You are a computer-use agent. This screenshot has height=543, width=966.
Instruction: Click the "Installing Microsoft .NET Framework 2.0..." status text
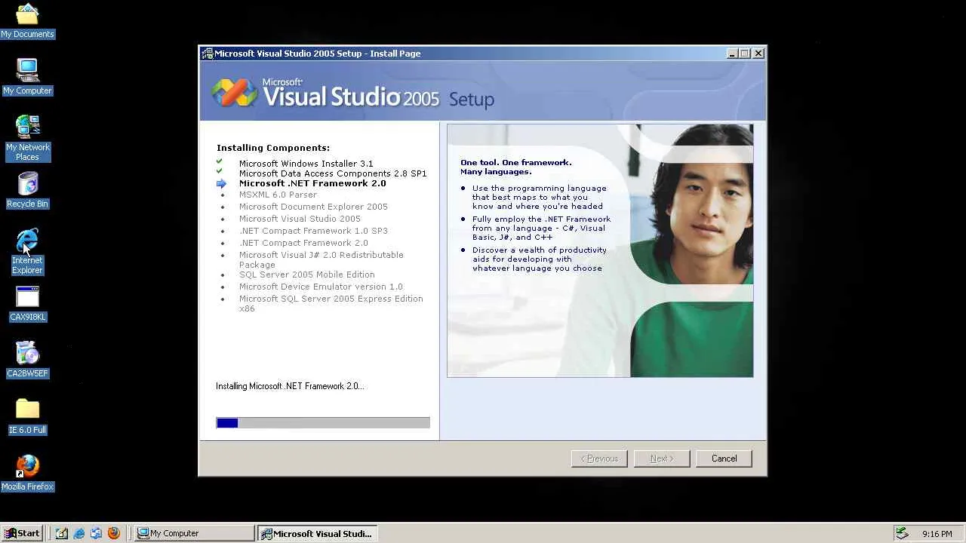[x=290, y=386]
